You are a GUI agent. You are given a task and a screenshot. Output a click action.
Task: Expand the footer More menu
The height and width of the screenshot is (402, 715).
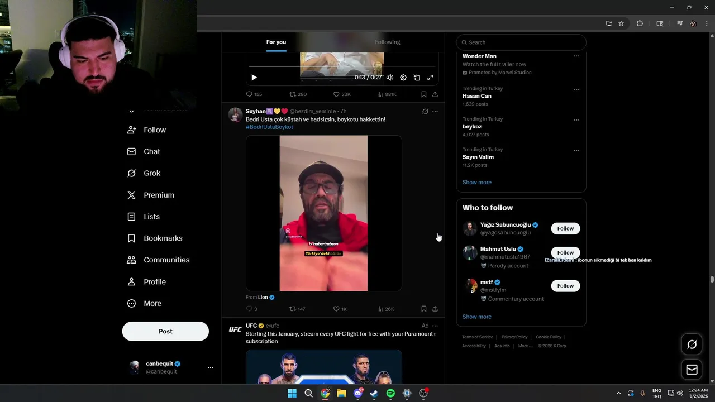pos(525,346)
